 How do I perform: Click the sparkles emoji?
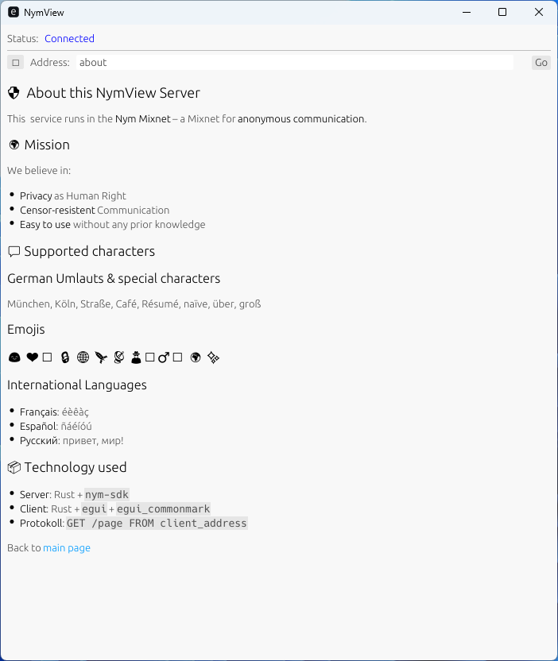213,358
